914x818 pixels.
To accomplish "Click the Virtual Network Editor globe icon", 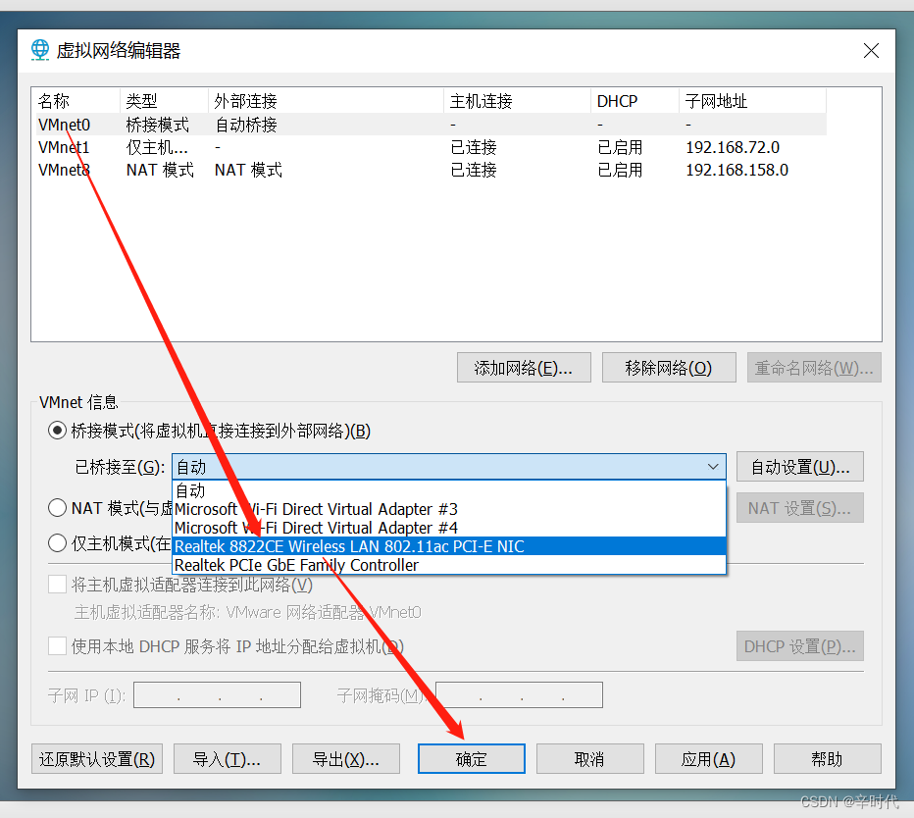I will tap(39, 50).
